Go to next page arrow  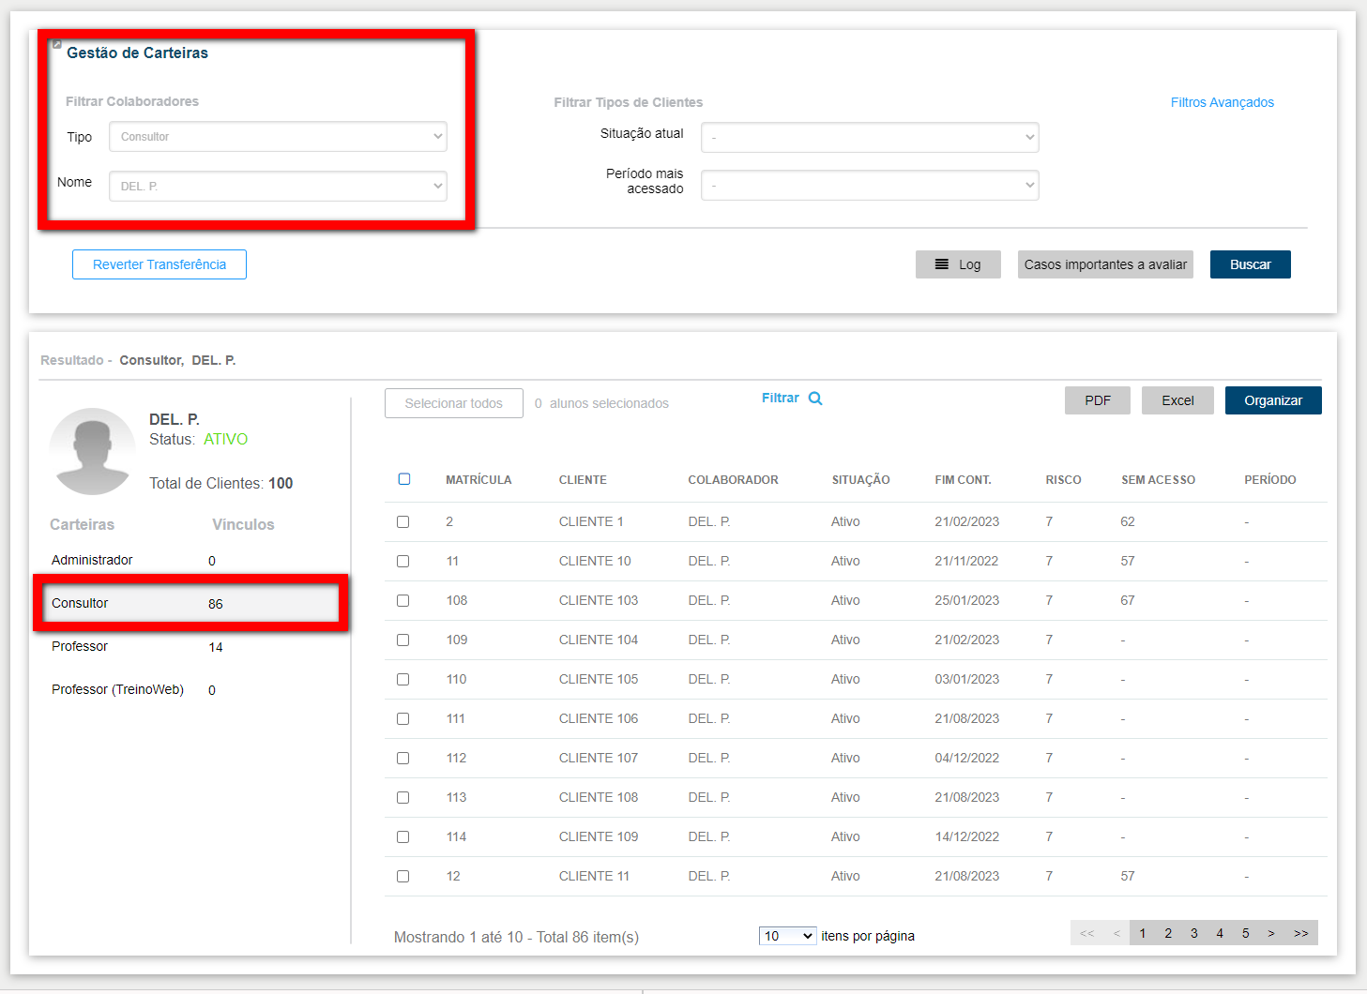coord(1271,933)
